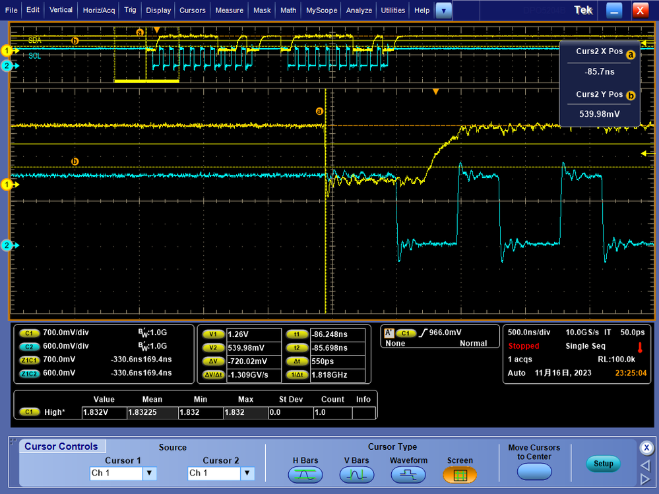Click the t2 cursor readout badge
The height and width of the screenshot is (494, 659).
coord(297,348)
